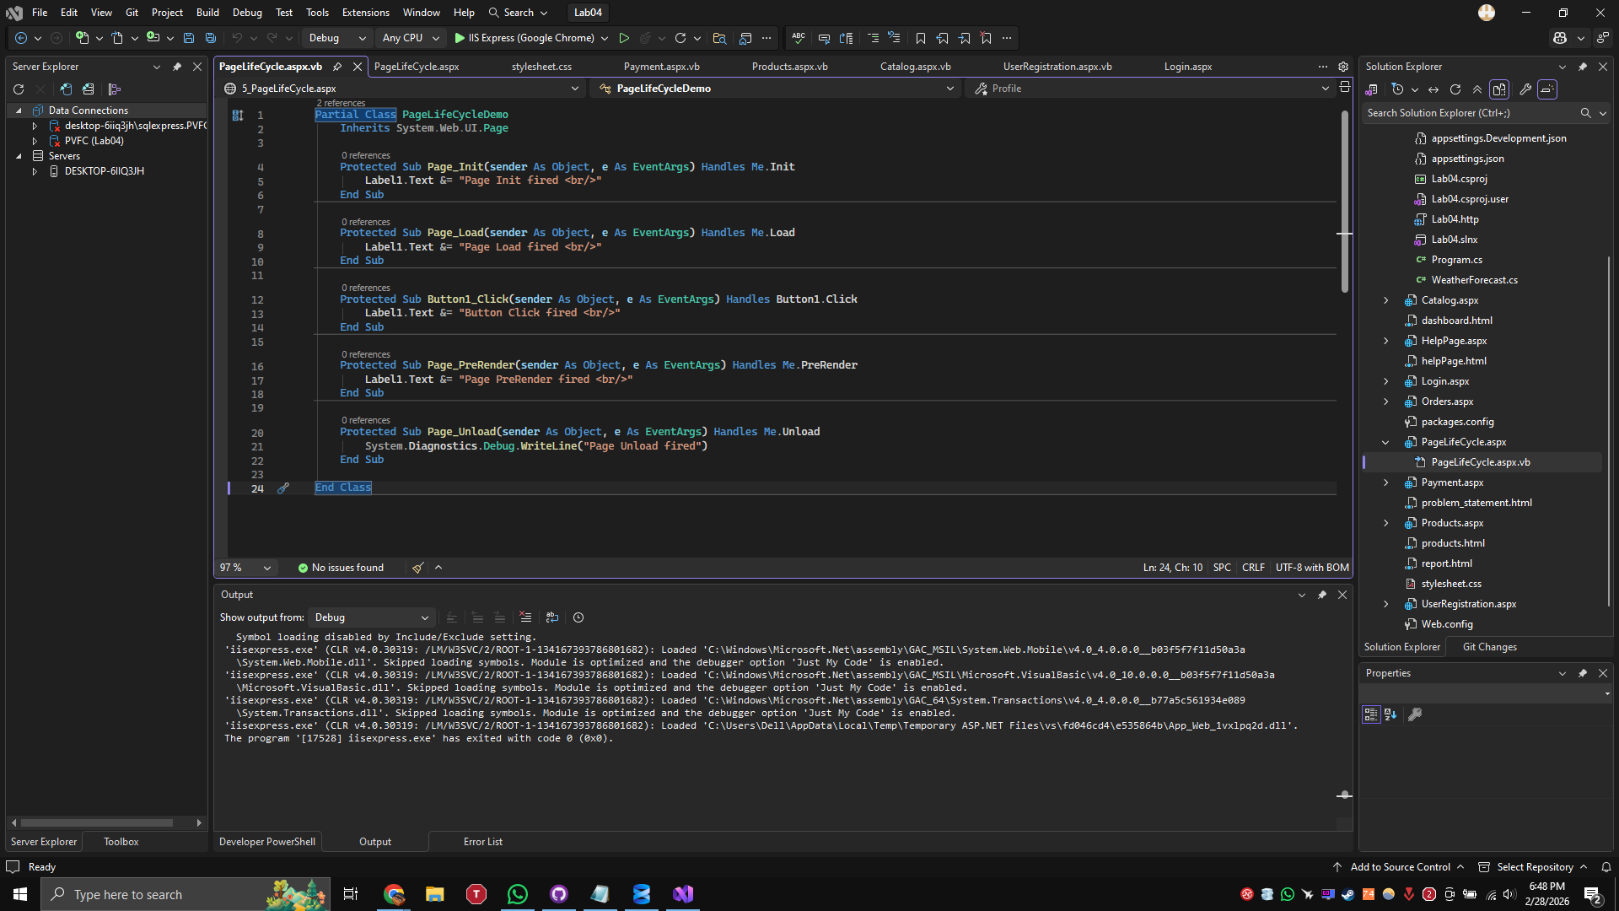Toggle word wrap in the Output window
This screenshot has width=1619, height=911.
552,617
